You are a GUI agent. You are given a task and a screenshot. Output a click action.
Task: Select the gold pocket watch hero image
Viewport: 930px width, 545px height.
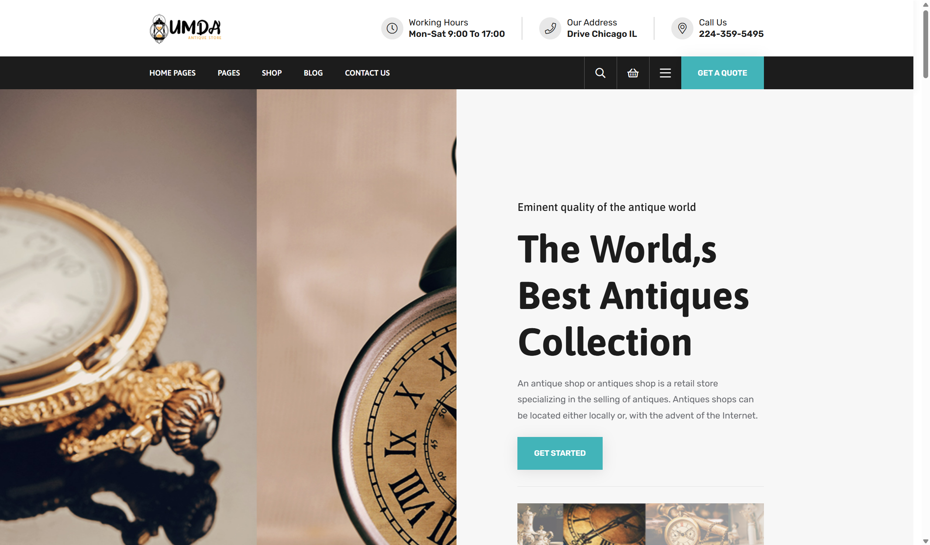click(128, 317)
